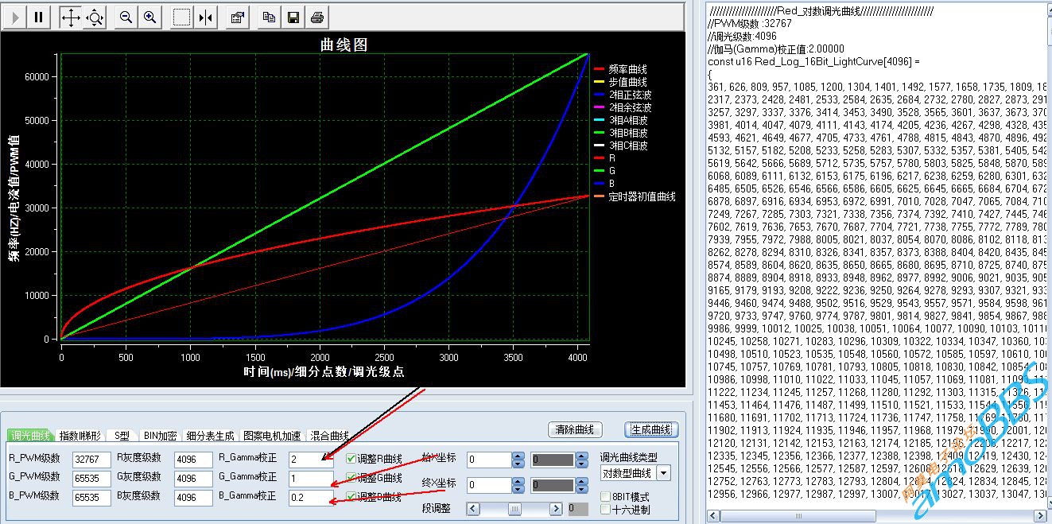
Task: Switch to the 调光曲线 tab
Action: click(30, 436)
